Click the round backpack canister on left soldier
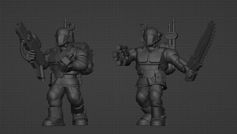Screen dimensions: 237x134 pos(90,66)
